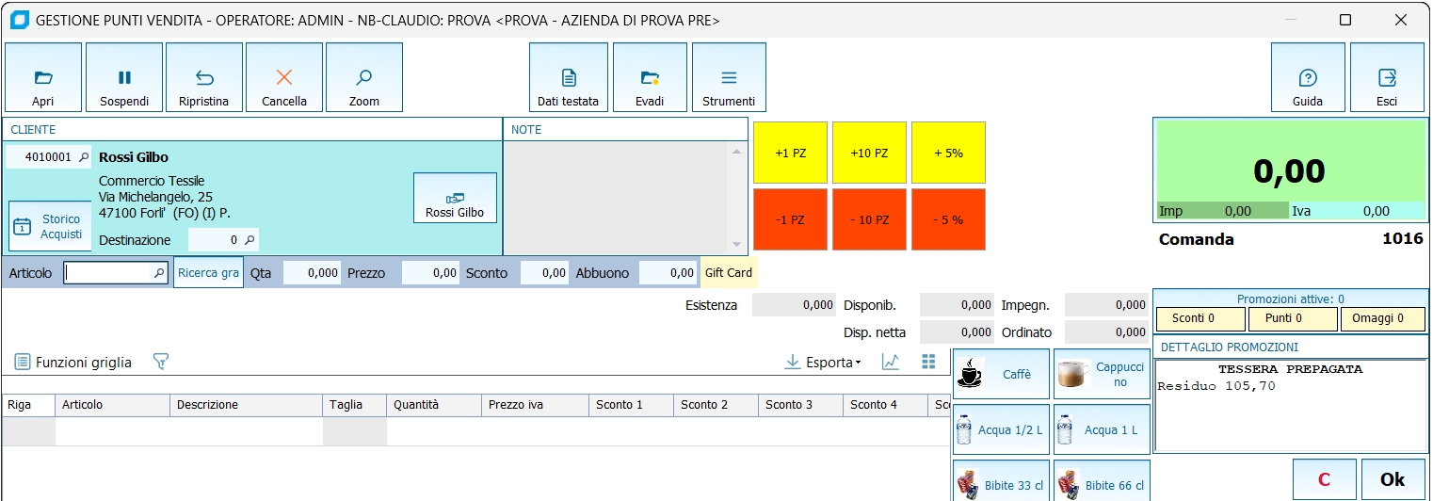The image size is (1433, 501).
Task: Open the chart icon next to Esporta
Action: coord(891,362)
